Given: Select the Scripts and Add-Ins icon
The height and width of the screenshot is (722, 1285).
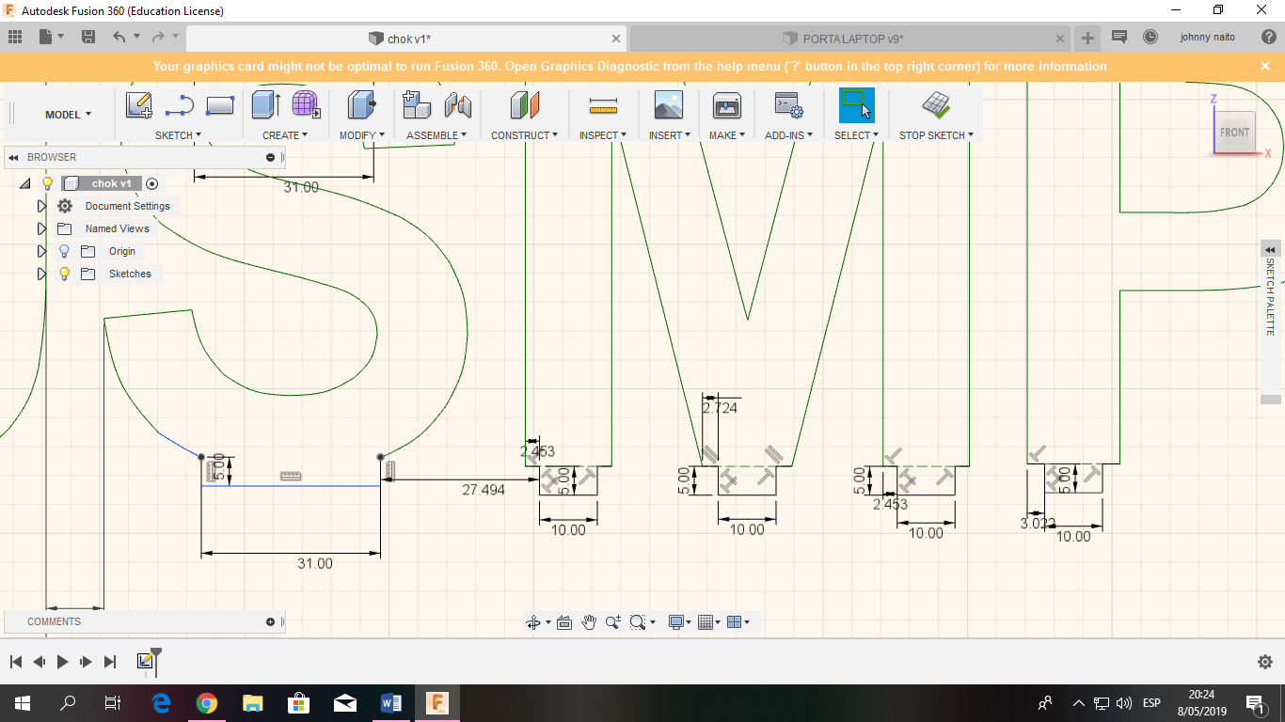Looking at the screenshot, I should point(788,104).
